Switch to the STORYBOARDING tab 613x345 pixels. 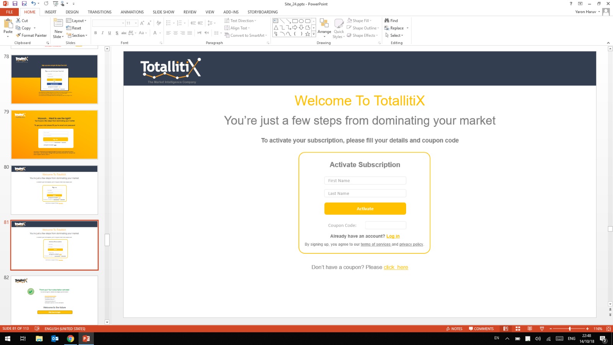point(262,12)
